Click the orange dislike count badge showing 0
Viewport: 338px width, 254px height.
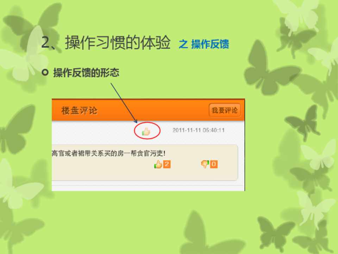pos(214,164)
